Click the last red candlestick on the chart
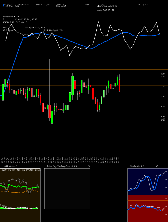 tap(120, 85)
